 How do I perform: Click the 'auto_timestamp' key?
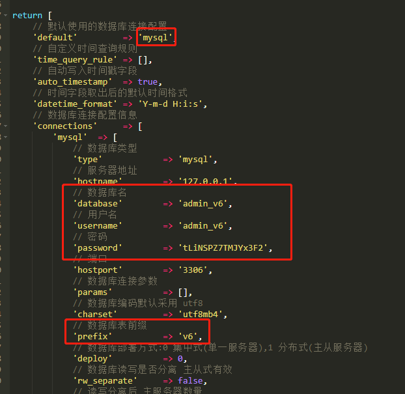click(72, 82)
